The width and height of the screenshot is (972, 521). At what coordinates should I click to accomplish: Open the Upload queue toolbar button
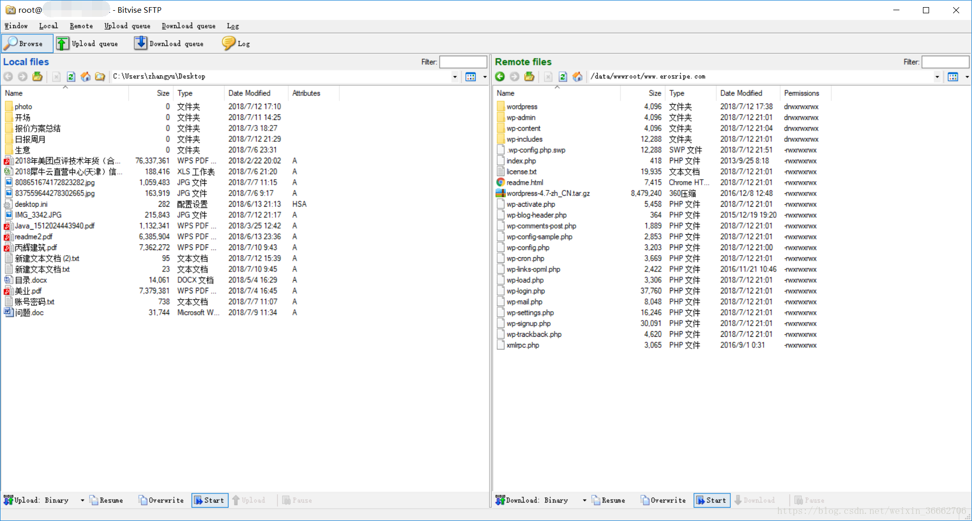click(x=87, y=44)
